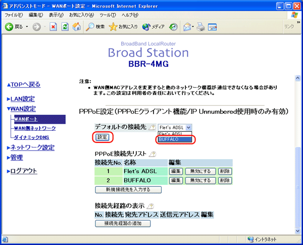Click the vertical scrollbar thumb
Image resolution: width=303 pixels, height=245 pixels.
297,187
